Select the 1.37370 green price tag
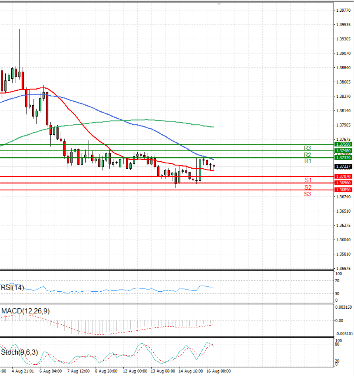354x376 pixels. (x=343, y=158)
